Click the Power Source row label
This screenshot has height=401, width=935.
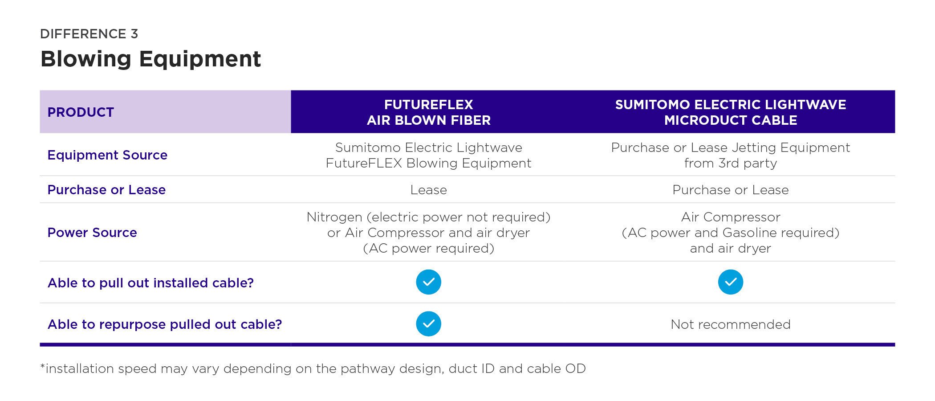click(92, 233)
